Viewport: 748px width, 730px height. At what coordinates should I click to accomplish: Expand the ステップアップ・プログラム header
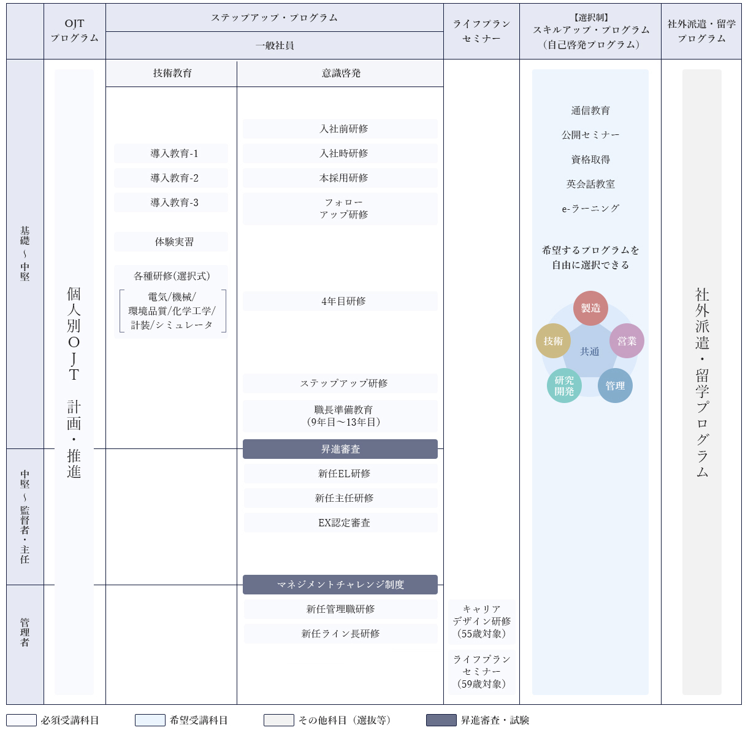coord(274,18)
